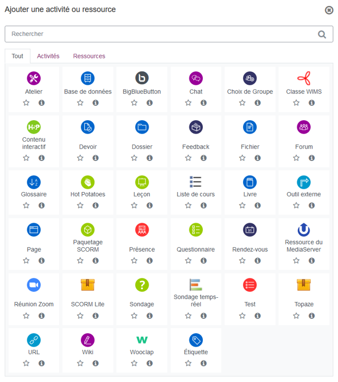Click the search magnifier button
The width and height of the screenshot is (338, 382).
click(322, 34)
